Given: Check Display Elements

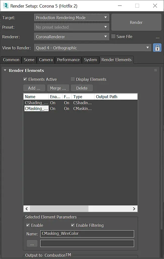Looking at the screenshot, I should coord(73,79).
